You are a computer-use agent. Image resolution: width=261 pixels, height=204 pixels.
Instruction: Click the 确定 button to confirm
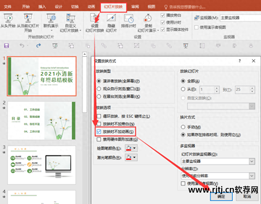point(221,197)
